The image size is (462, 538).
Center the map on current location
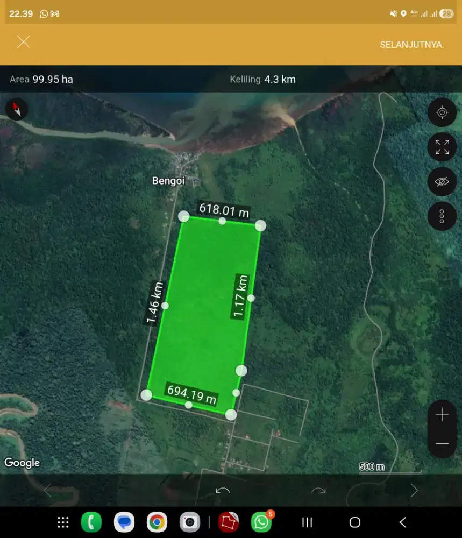click(442, 112)
